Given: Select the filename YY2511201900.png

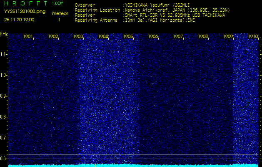Looking at the screenshot, I should coord(25,12).
